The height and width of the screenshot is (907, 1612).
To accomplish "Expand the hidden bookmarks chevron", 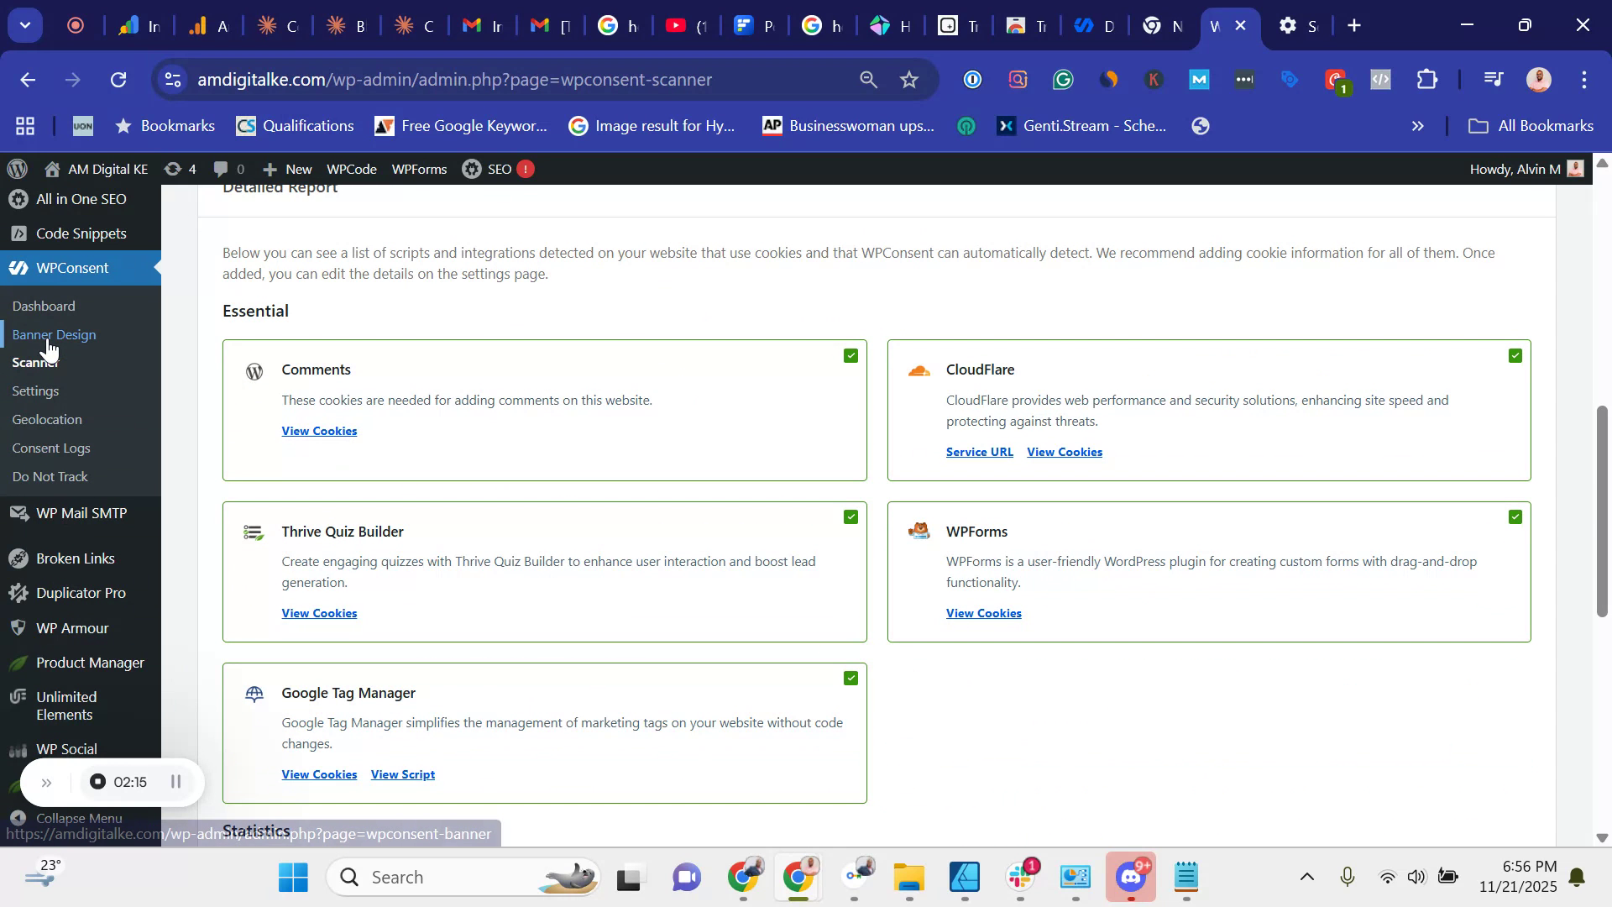I will [1417, 125].
